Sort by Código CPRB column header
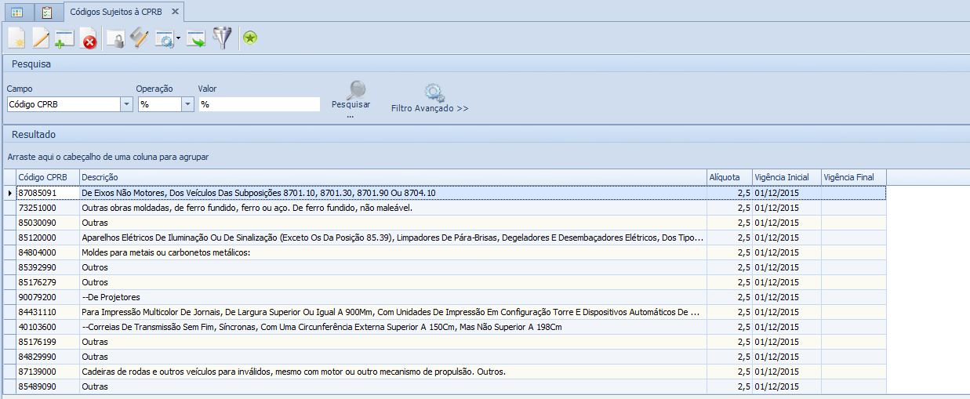The height and width of the screenshot is (399, 970). (x=48, y=177)
